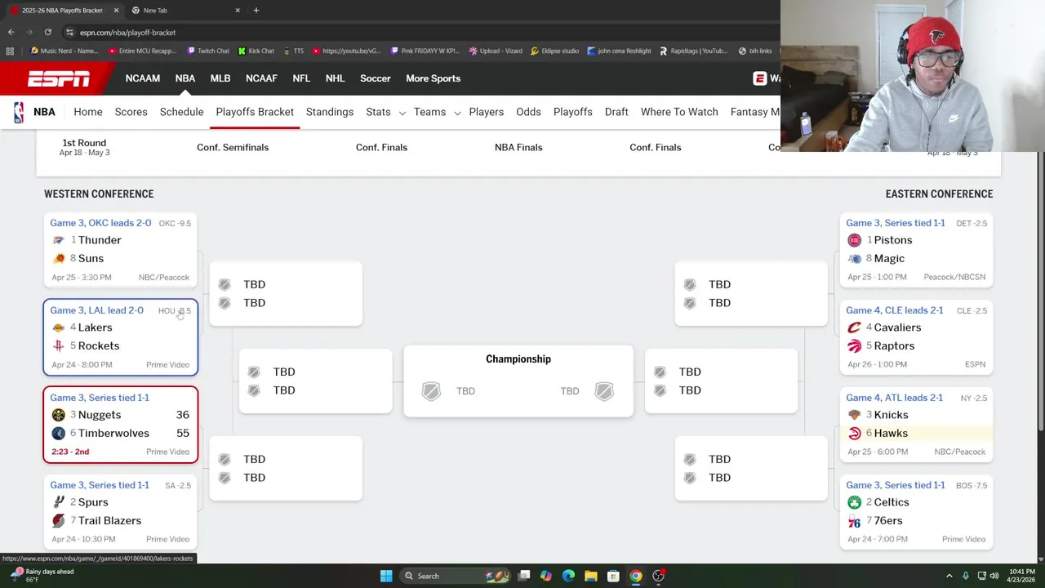Open File Explorer from the taskbar
Screen dimensions: 1045x588
pyautogui.click(x=590, y=576)
